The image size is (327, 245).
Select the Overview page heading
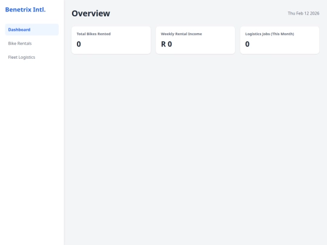coord(91,13)
